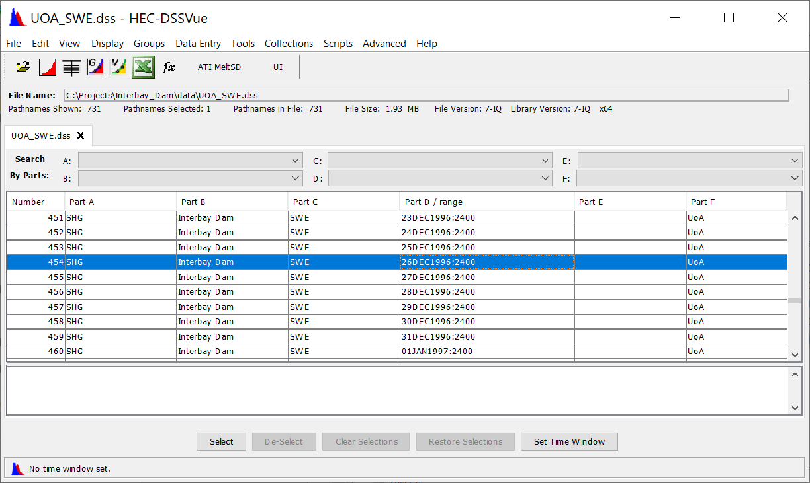Click the Restore Selections button
Screen dimensions: 810x483
click(x=465, y=442)
